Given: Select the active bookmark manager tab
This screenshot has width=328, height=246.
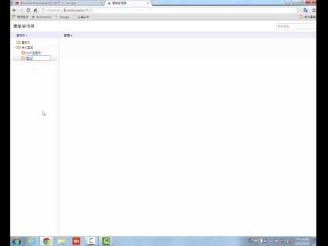Looking at the screenshot, I should coord(128,3).
